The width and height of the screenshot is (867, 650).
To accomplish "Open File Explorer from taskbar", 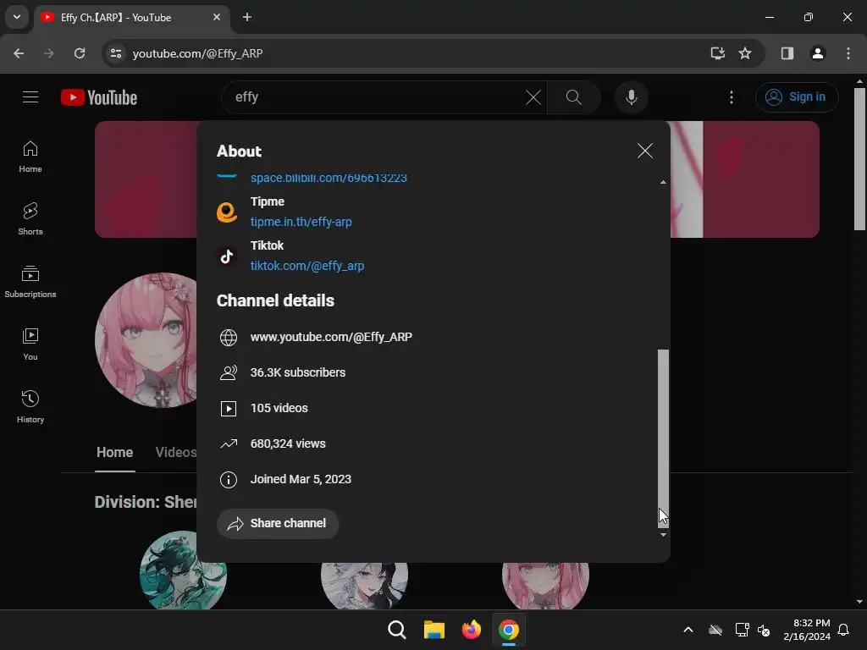I will (434, 630).
